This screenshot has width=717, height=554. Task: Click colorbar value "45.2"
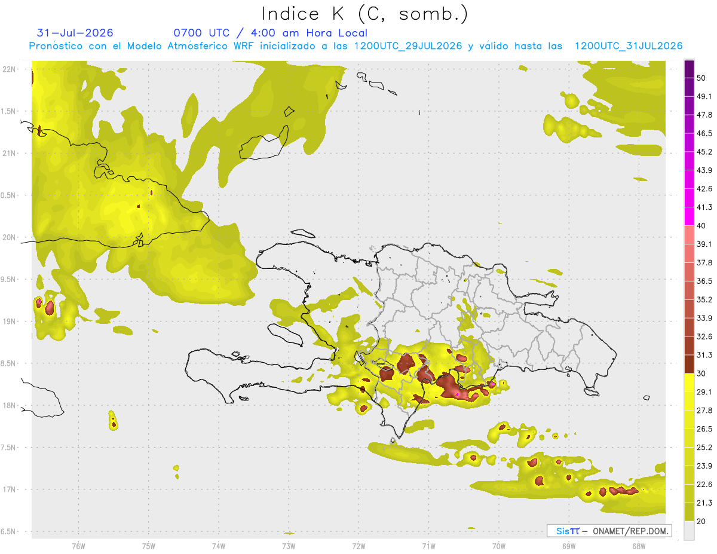click(705, 152)
